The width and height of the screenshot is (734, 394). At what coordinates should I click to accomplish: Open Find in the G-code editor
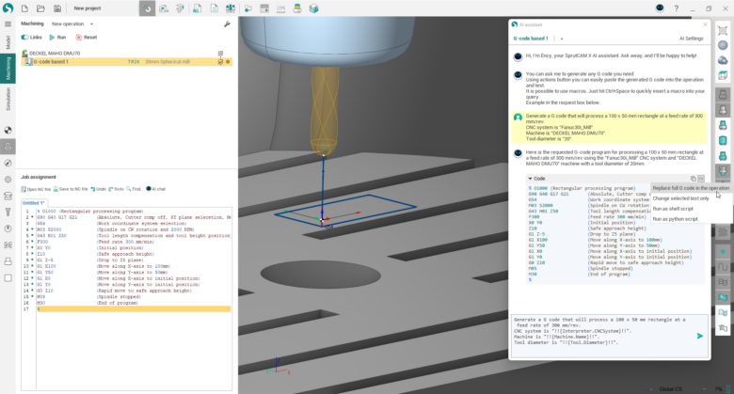(x=135, y=189)
